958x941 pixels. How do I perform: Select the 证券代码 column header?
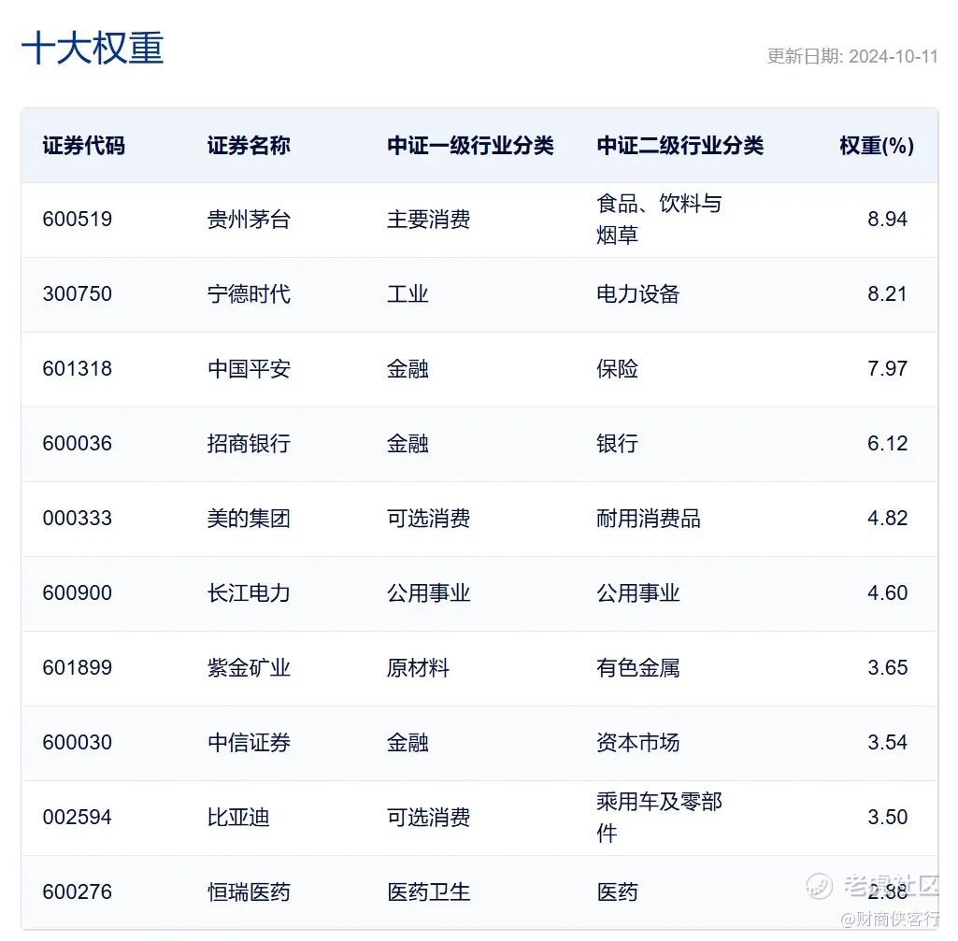point(84,146)
